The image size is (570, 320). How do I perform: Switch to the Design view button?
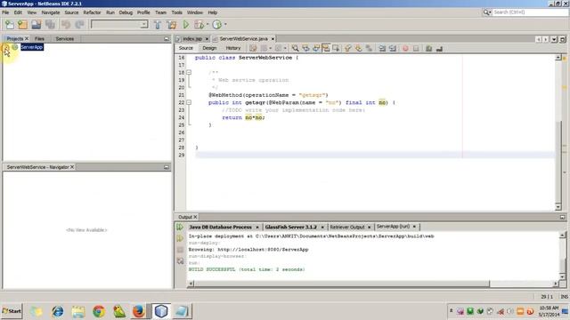[209, 48]
